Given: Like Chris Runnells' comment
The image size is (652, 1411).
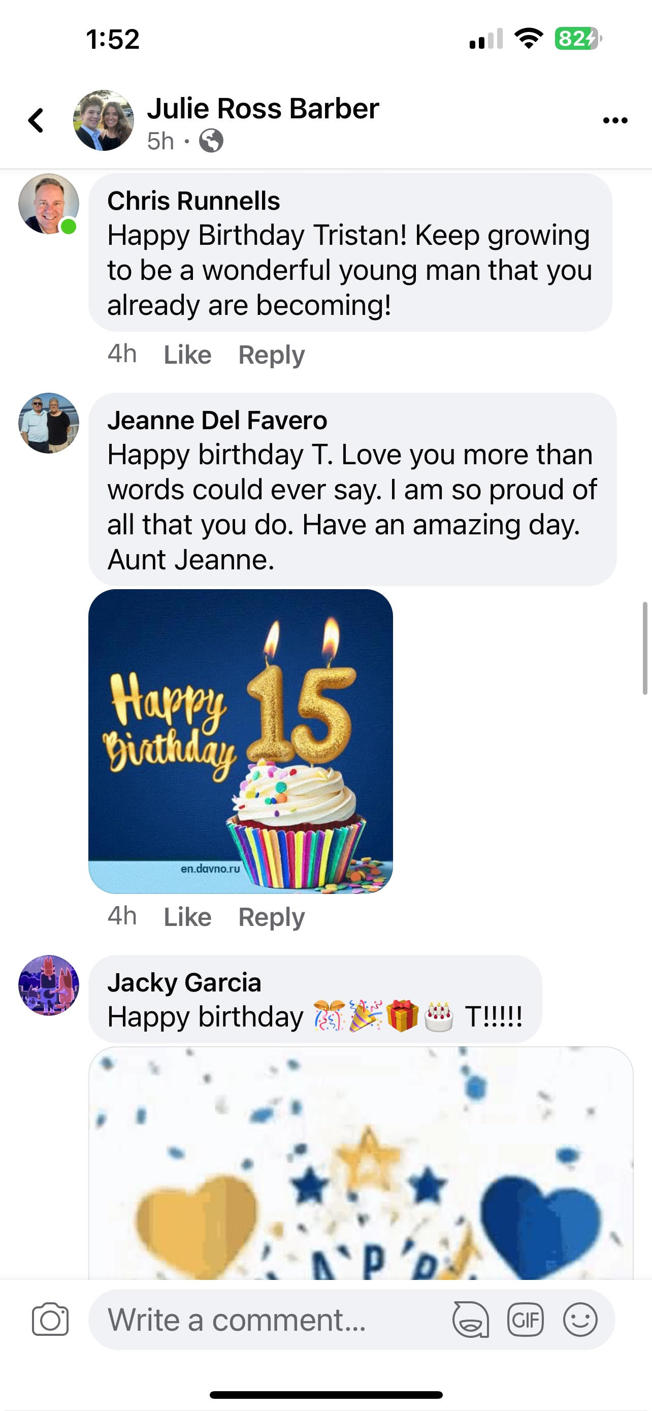Looking at the screenshot, I should [187, 355].
